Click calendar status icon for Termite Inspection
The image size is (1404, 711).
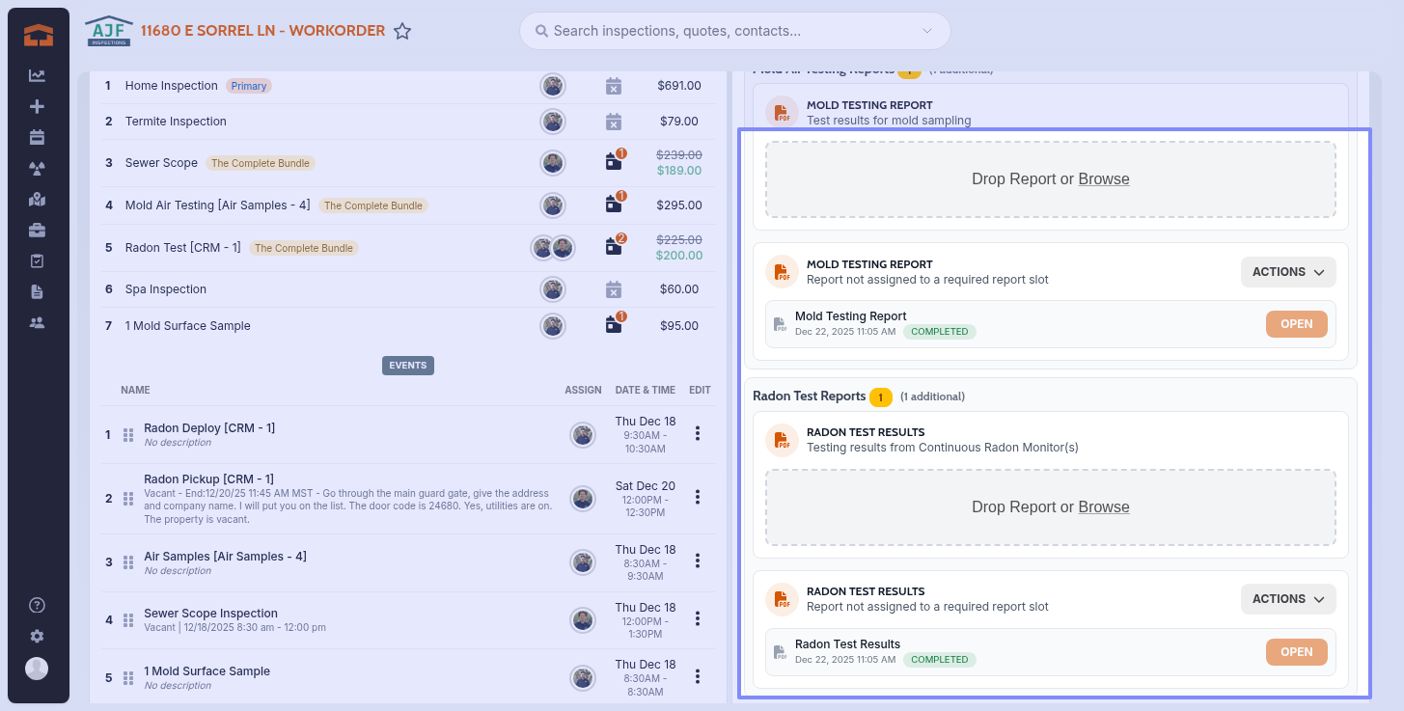click(x=613, y=122)
